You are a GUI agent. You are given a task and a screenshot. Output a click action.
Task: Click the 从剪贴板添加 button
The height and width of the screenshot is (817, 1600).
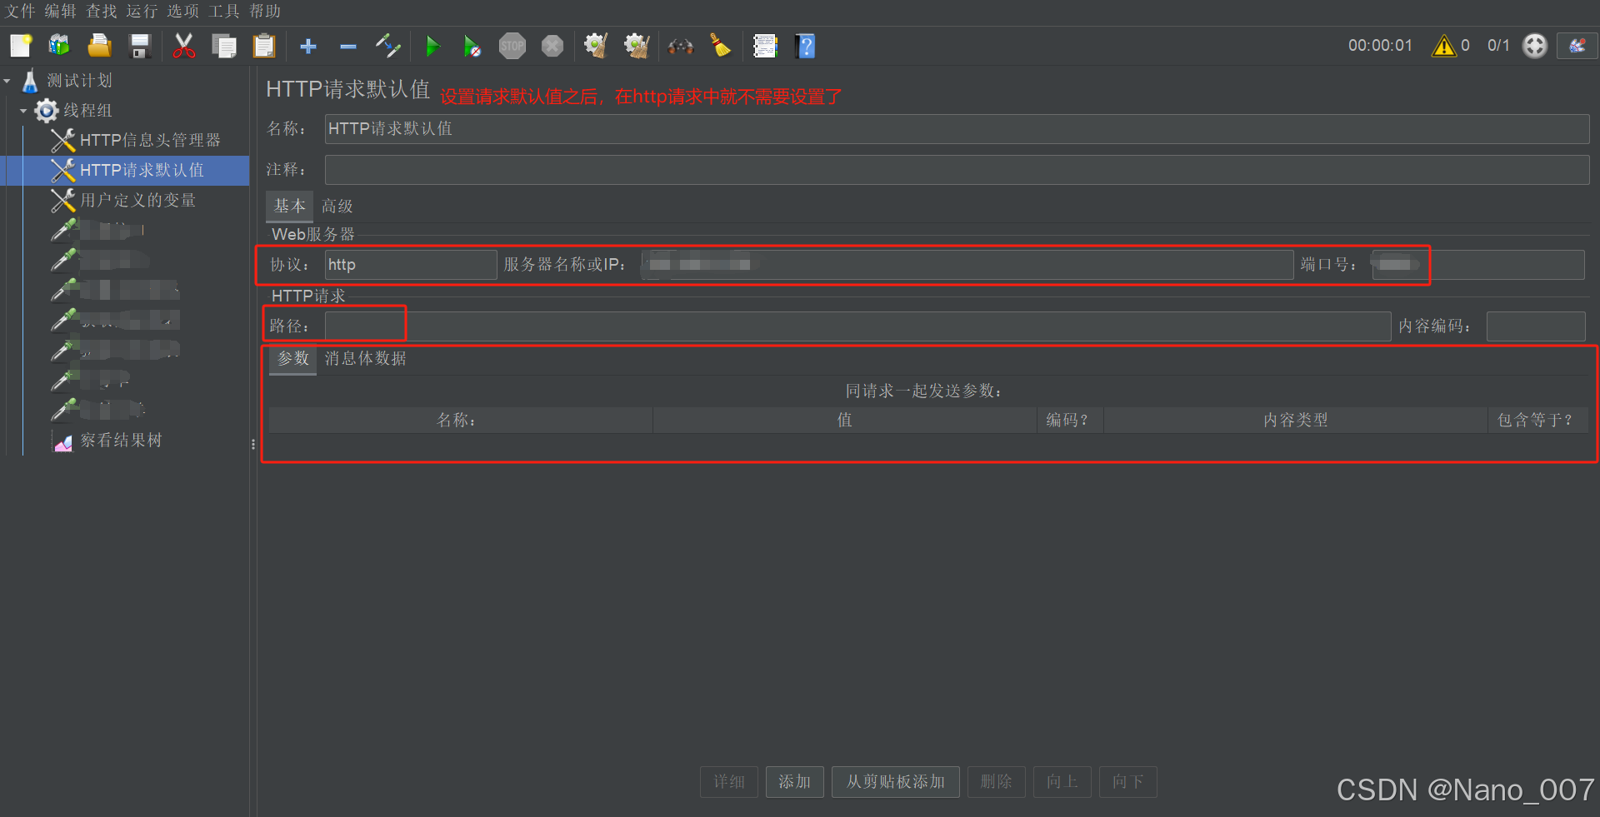(x=895, y=781)
